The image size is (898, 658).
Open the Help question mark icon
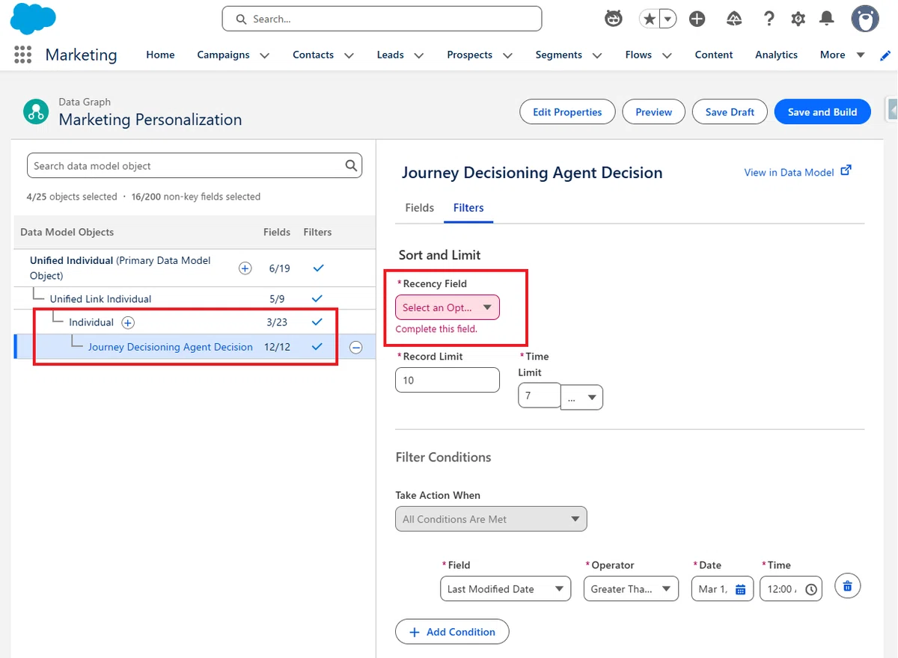click(769, 19)
